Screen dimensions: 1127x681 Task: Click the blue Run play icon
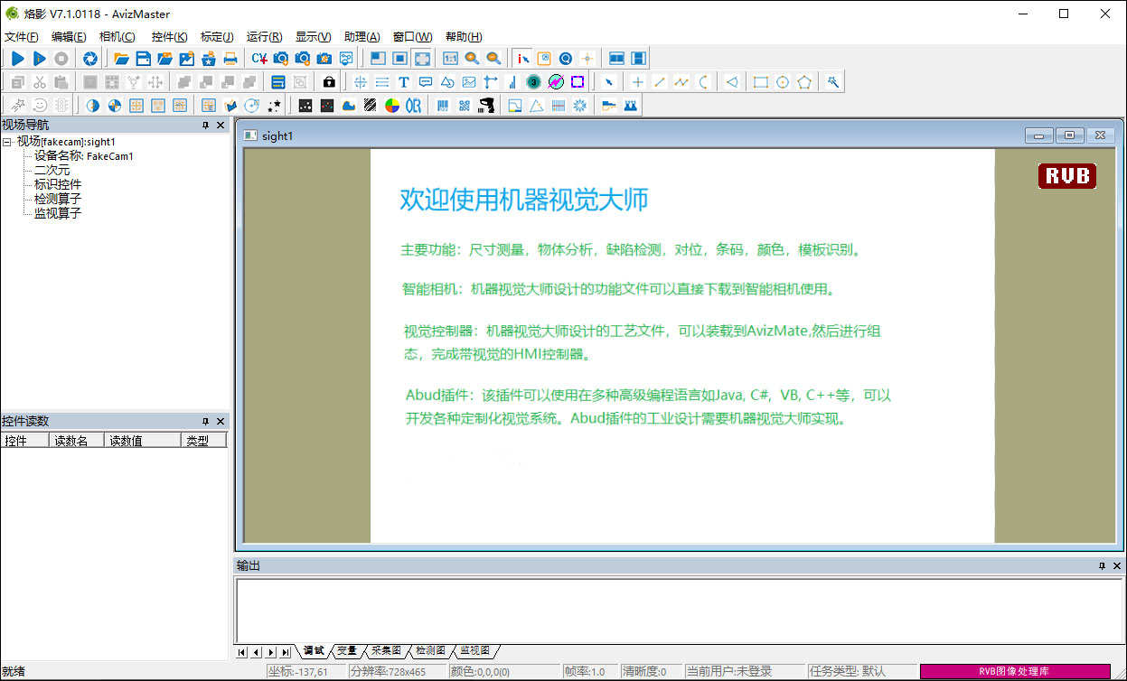point(18,59)
